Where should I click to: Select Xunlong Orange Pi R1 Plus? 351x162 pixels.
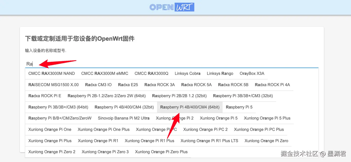[149, 141]
